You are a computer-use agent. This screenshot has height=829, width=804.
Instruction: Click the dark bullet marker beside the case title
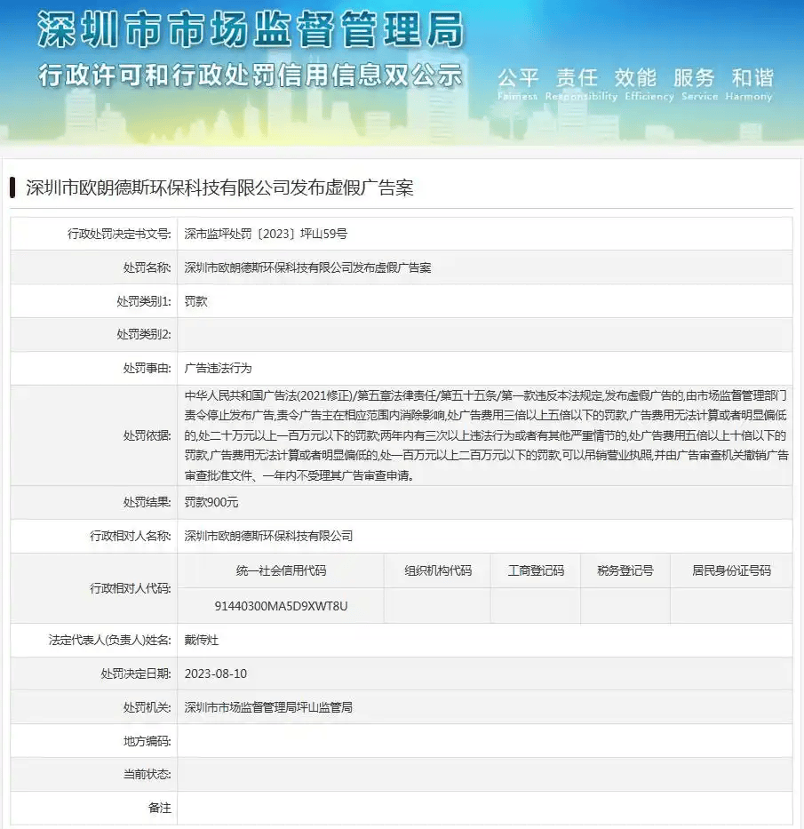pos(12,187)
